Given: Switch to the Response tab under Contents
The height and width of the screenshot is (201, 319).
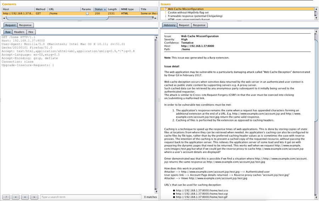Looking at the screenshot, I should (x=25, y=25).
